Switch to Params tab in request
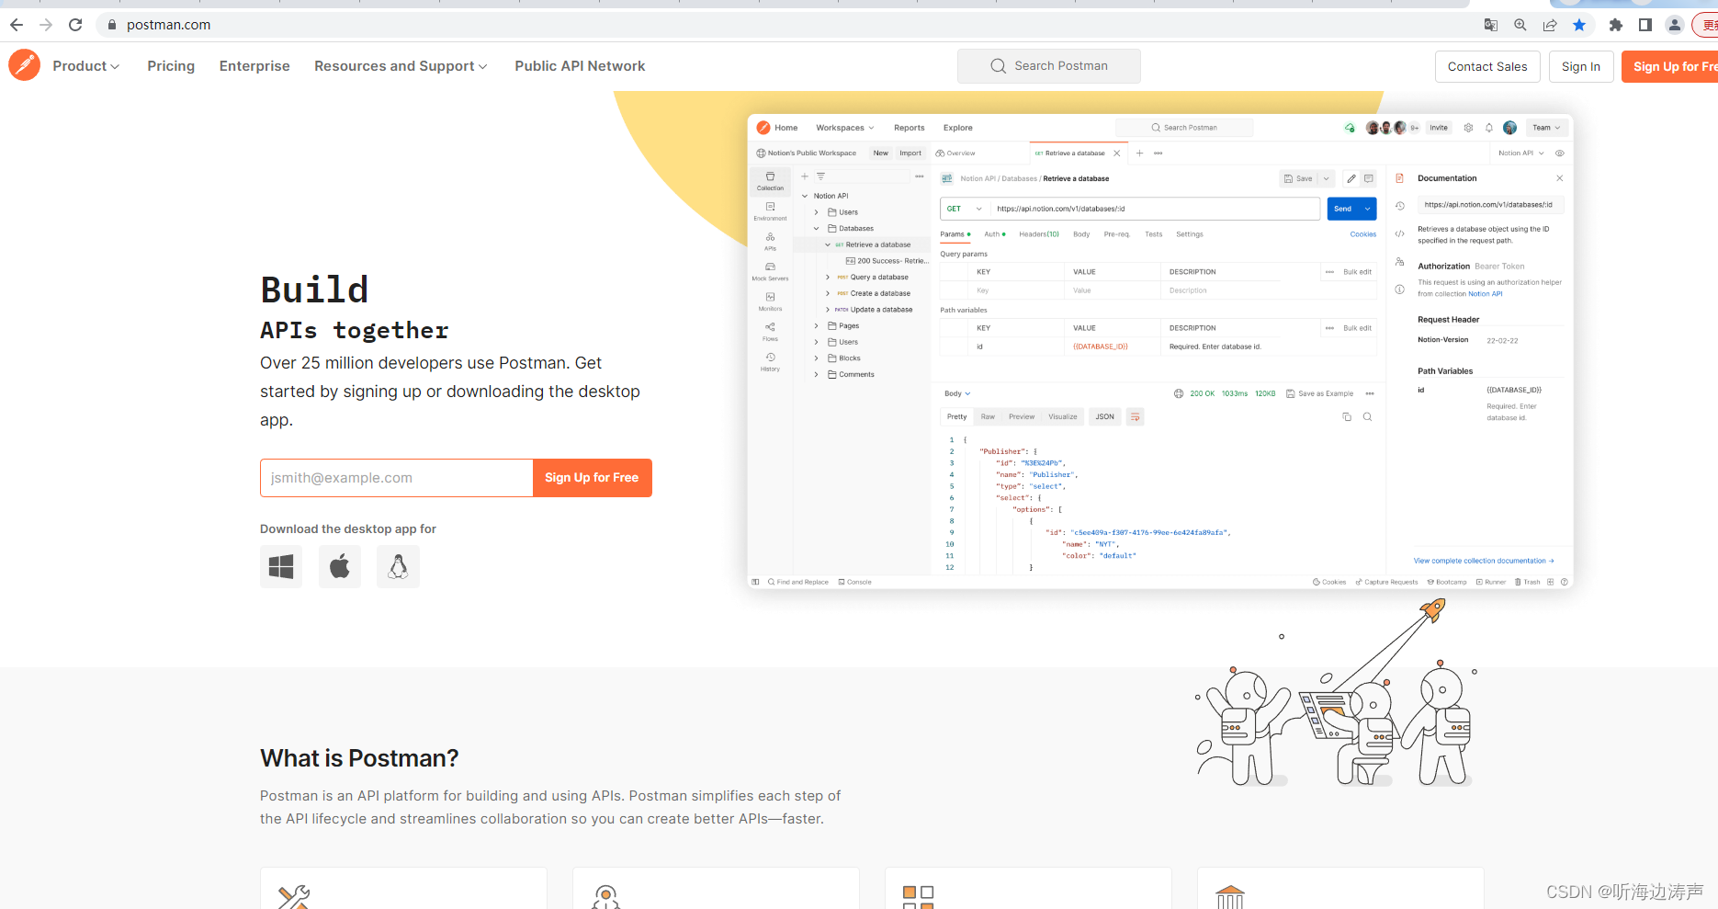Image resolution: width=1718 pixels, height=909 pixels. click(955, 234)
